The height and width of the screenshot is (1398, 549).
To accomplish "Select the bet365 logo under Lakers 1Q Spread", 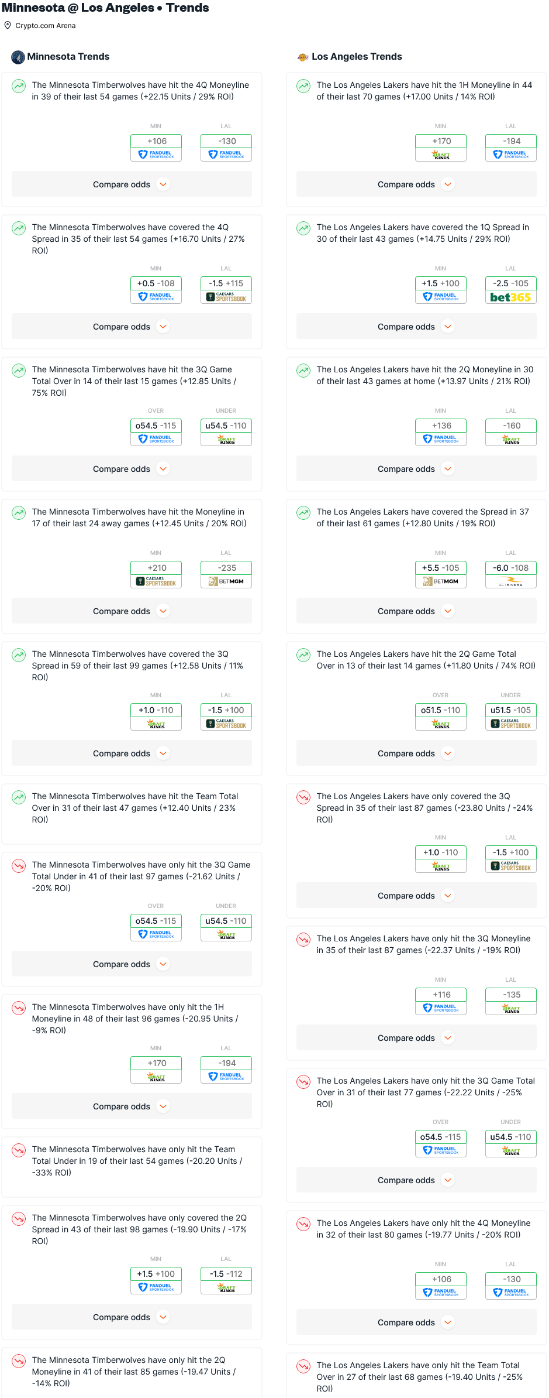I will point(510,297).
